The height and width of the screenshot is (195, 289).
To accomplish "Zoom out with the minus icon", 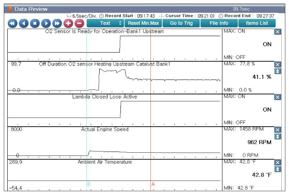I will tap(79, 23).
